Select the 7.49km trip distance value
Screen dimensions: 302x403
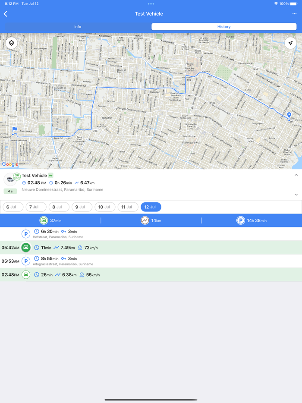pos(68,248)
